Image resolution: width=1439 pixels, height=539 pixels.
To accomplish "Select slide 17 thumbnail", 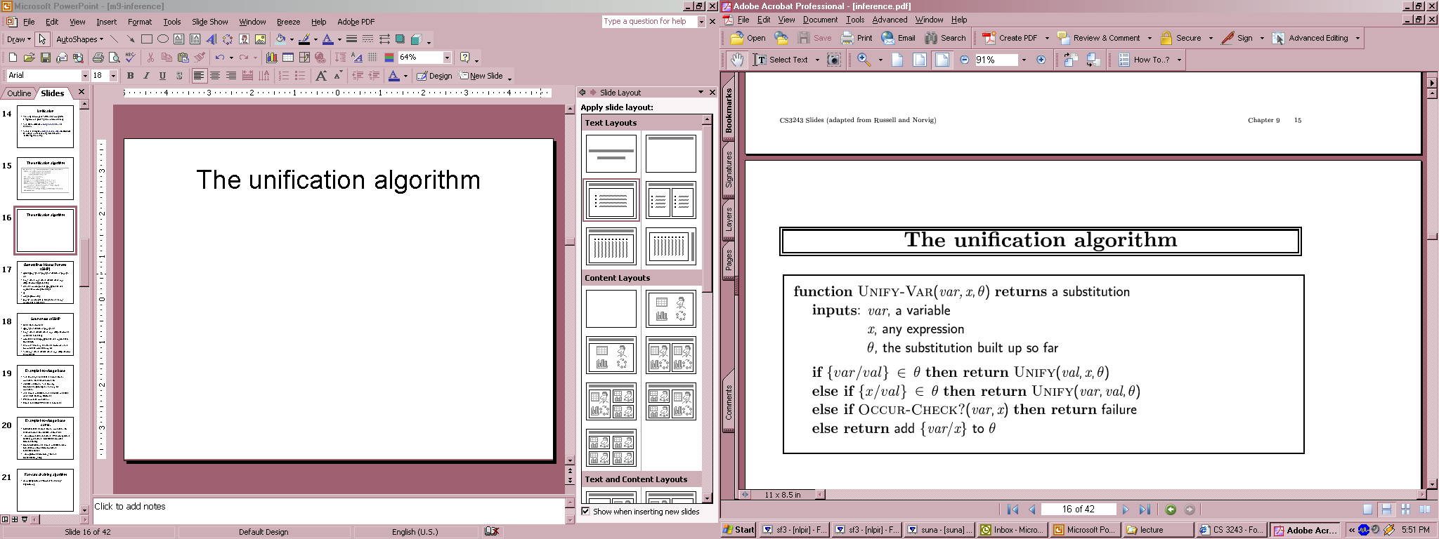I will 45,282.
